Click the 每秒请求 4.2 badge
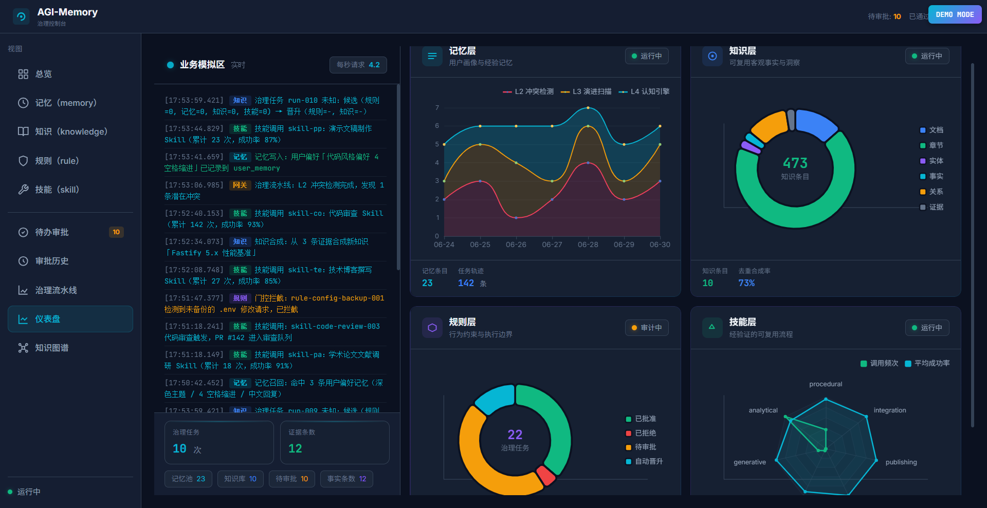 [358, 65]
